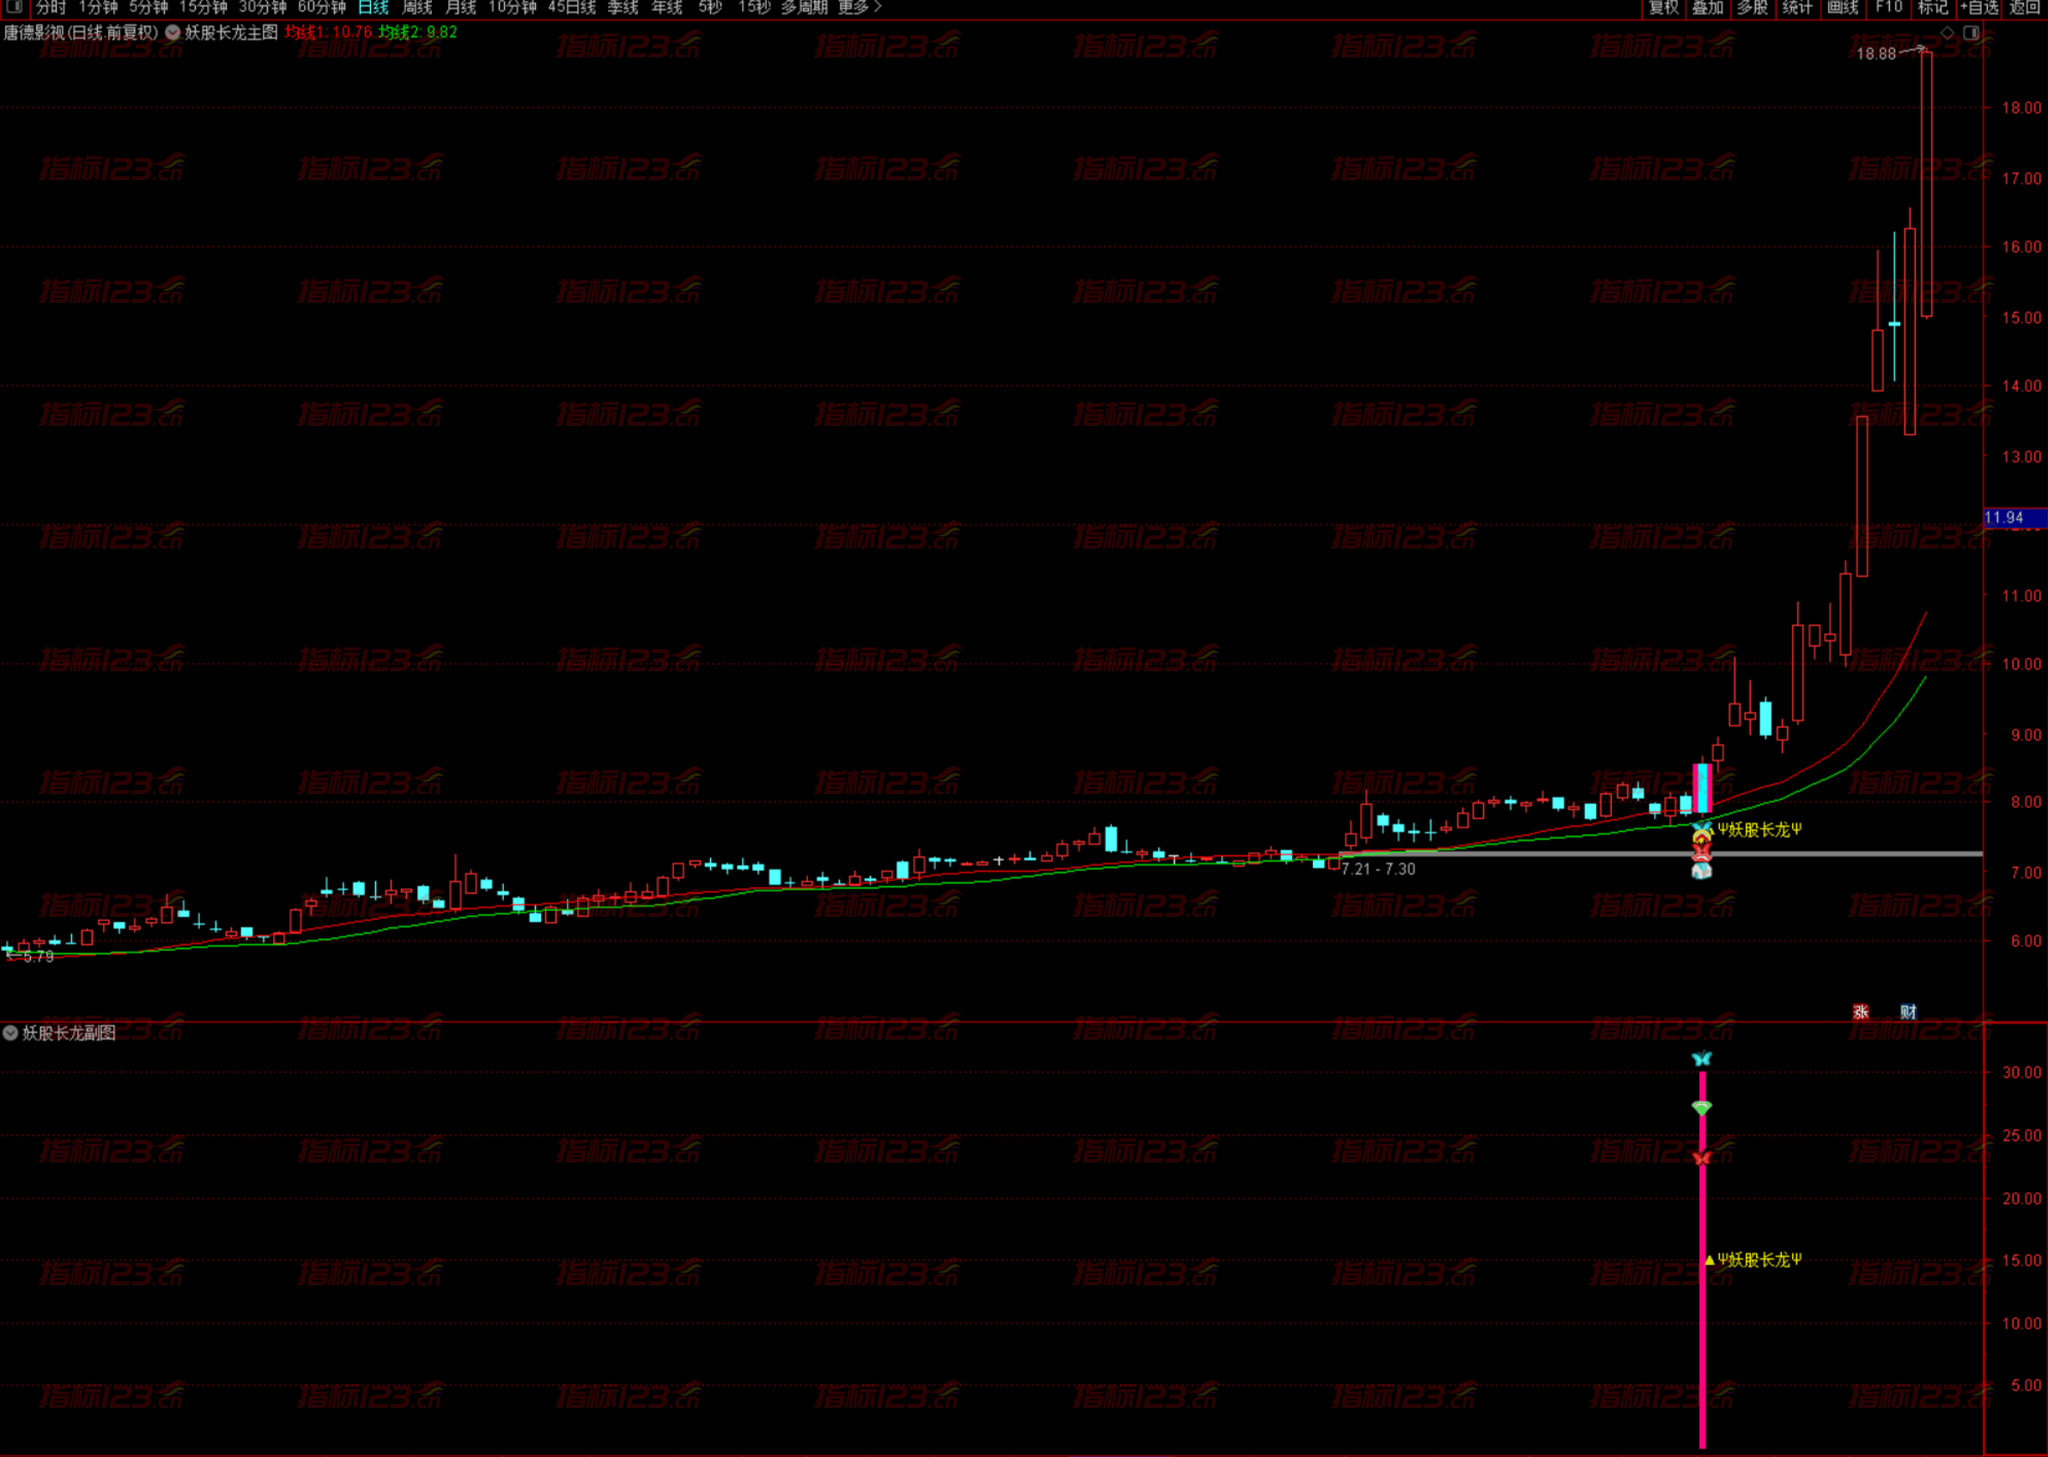The height and width of the screenshot is (1457, 2048).
Task: Click 均线1: 10.76 moving average value
Action: pyautogui.click(x=328, y=33)
